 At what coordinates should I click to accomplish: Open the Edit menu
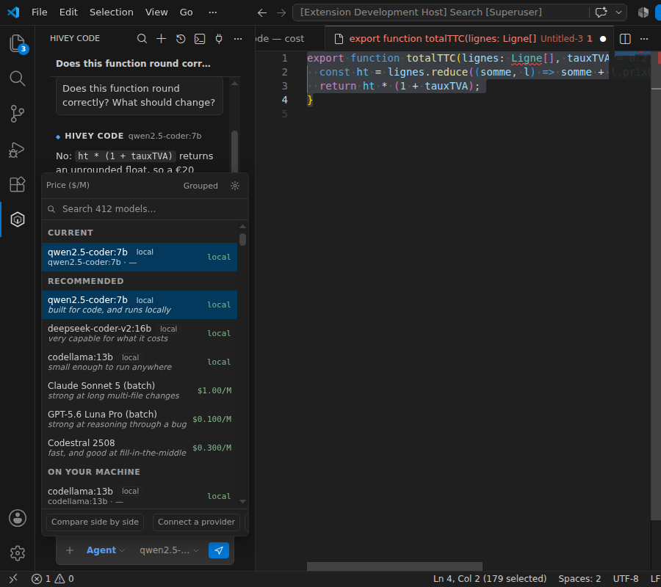pyautogui.click(x=68, y=12)
